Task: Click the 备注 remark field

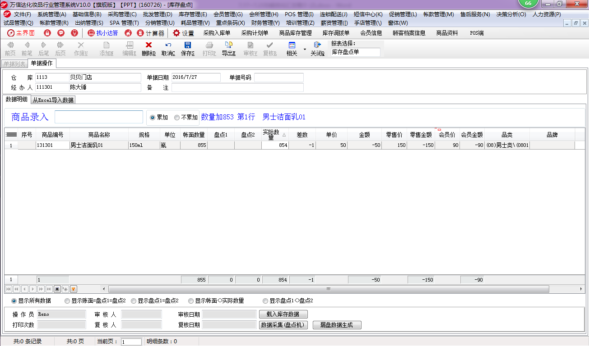Action: [237, 87]
